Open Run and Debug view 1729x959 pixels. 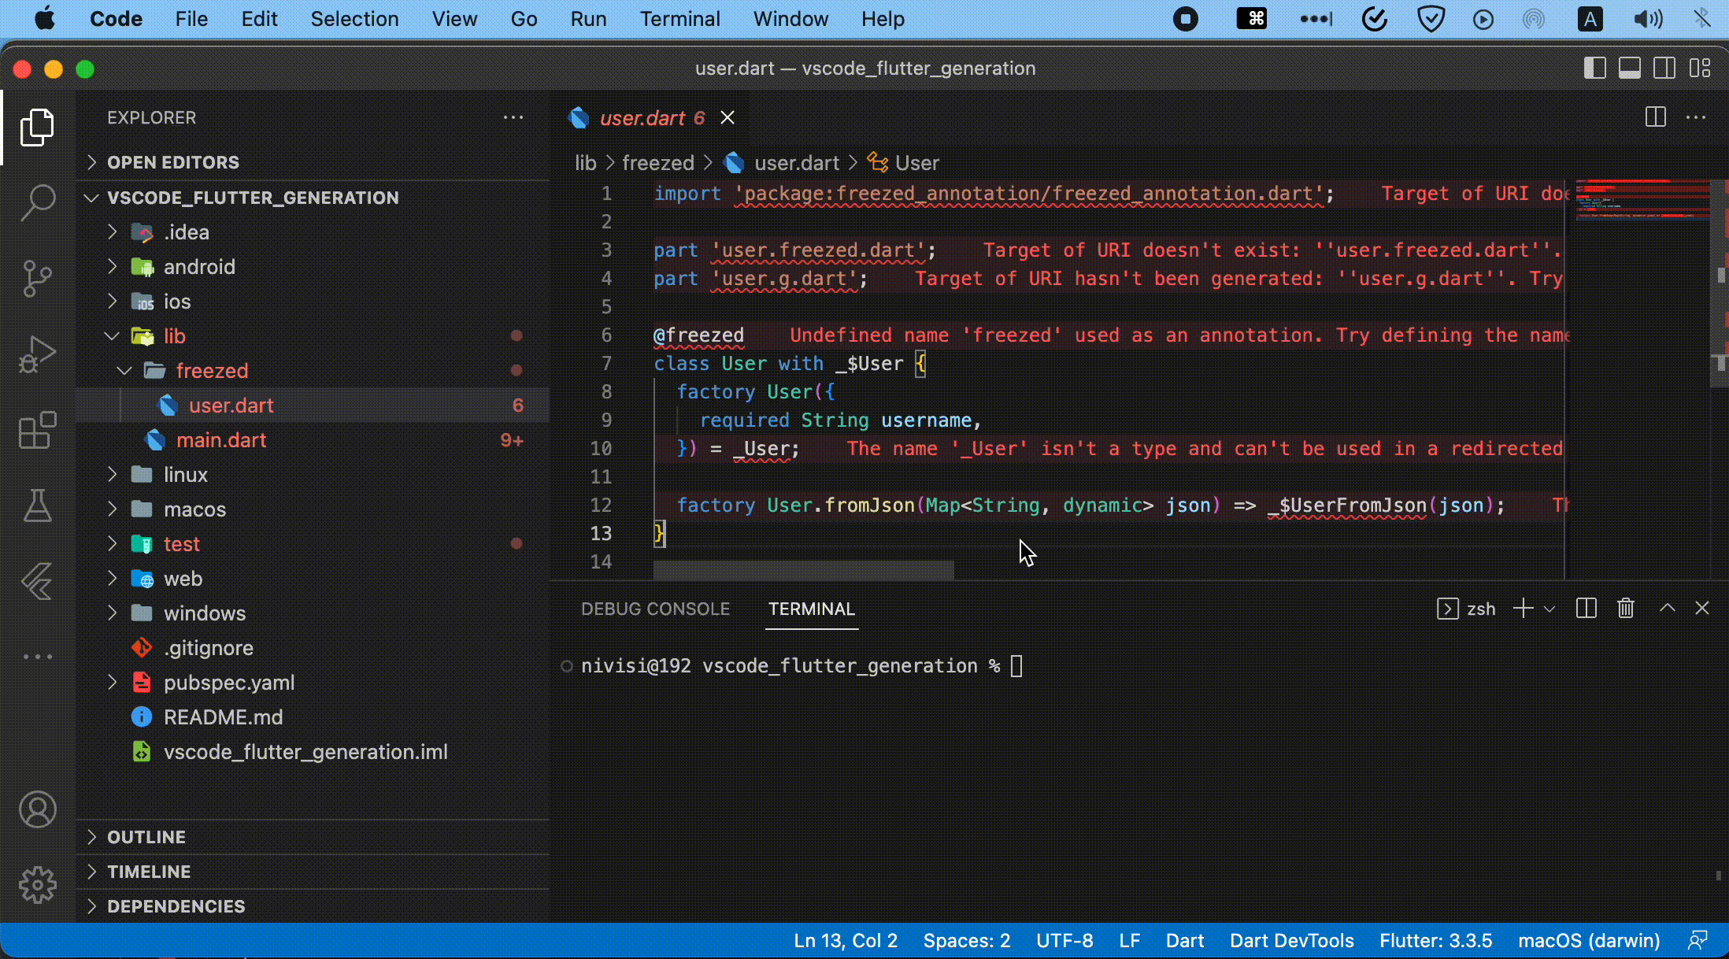click(x=37, y=354)
